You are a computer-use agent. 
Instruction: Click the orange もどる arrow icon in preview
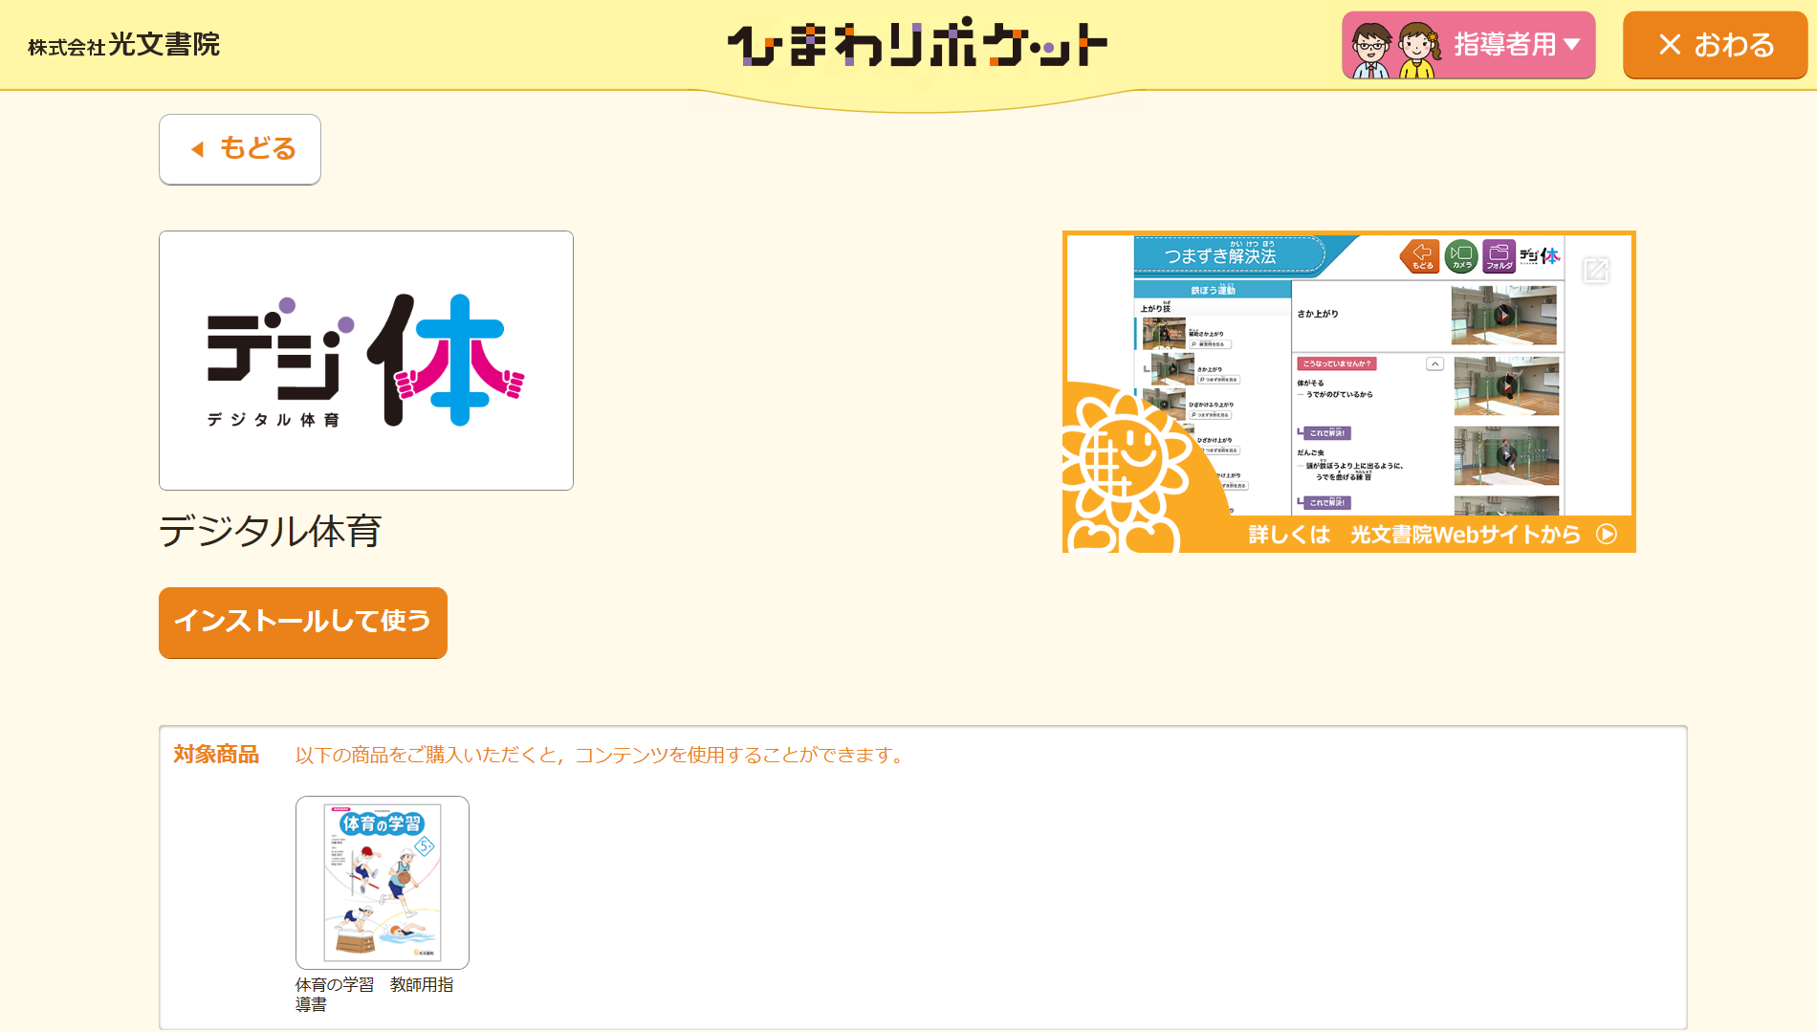[x=1420, y=255]
